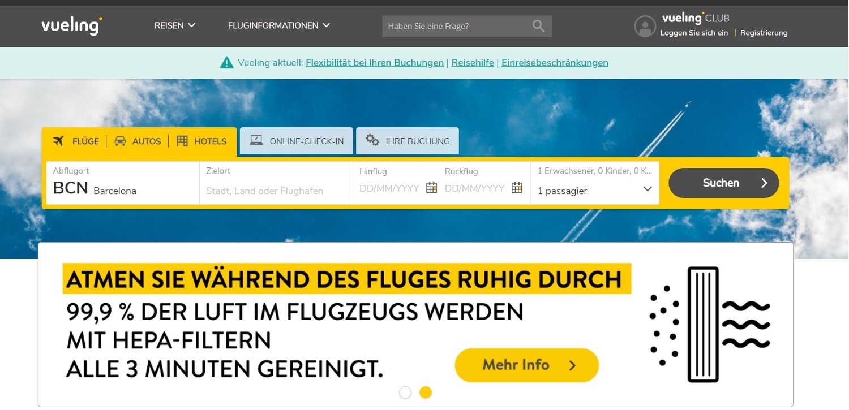Screen dimensions: 849x410
Task: Click the 'Mehr Info' button
Action: (x=527, y=365)
